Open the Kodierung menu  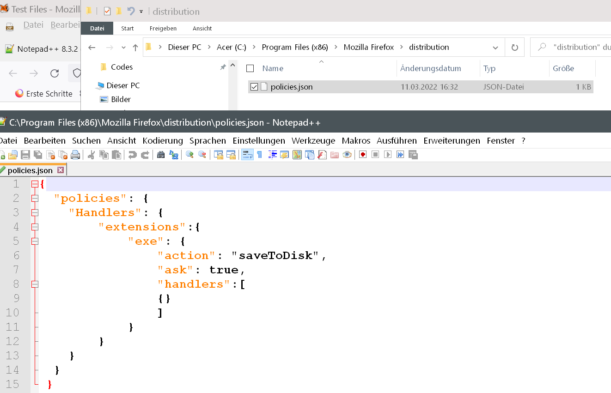[x=163, y=140]
